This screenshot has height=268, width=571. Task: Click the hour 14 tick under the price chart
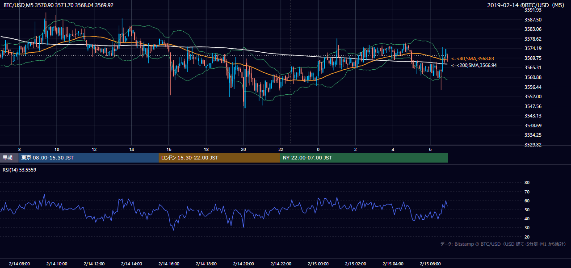point(131,149)
